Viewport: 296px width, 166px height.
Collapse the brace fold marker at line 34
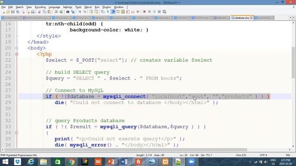click(17, 133)
